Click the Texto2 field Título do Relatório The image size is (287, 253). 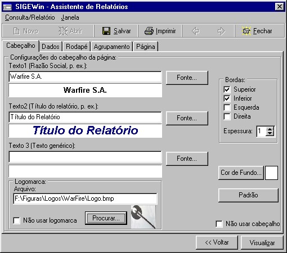coord(85,117)
